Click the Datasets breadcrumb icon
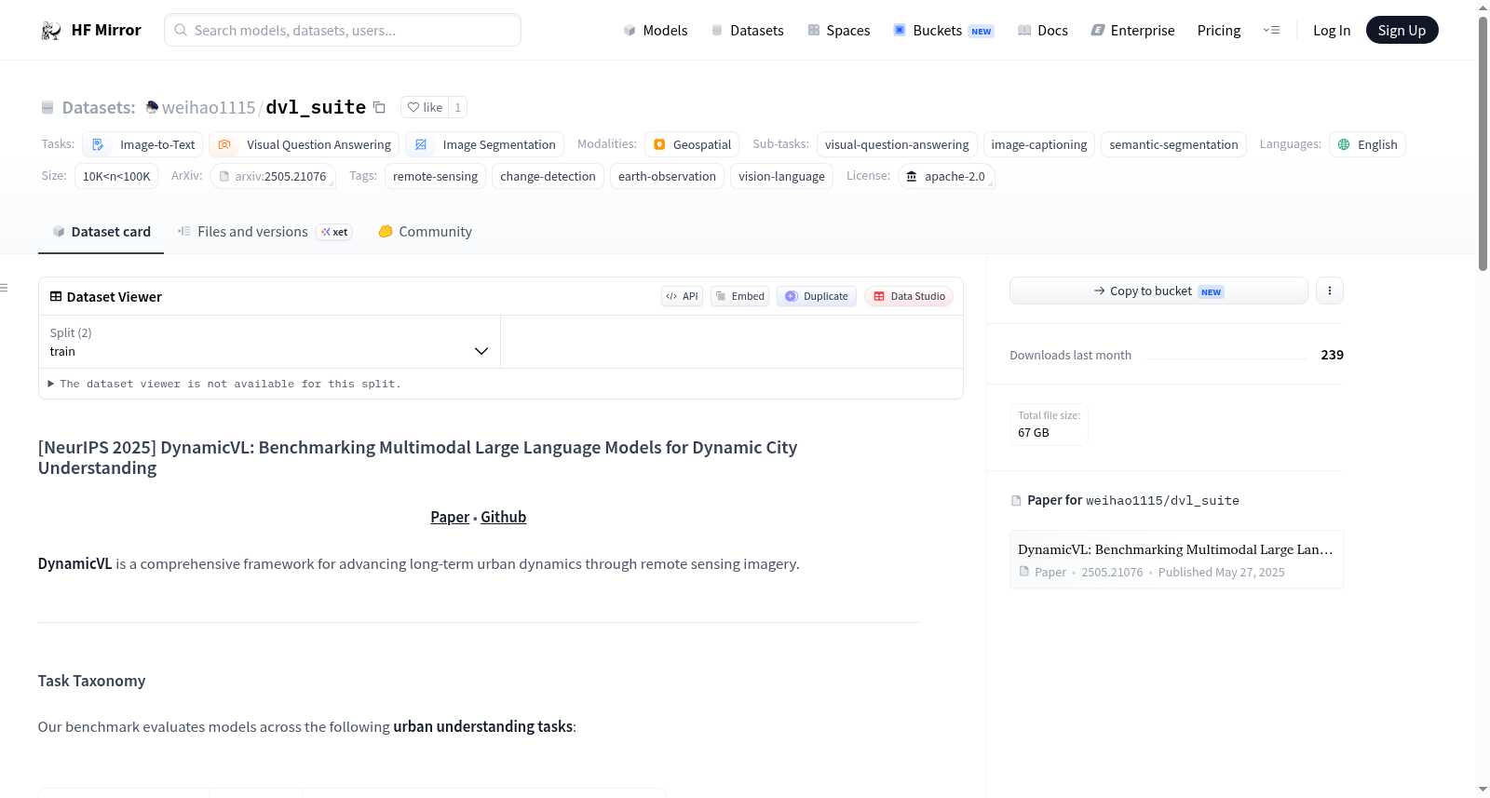The image size is (1490, 798). (47, 108)
